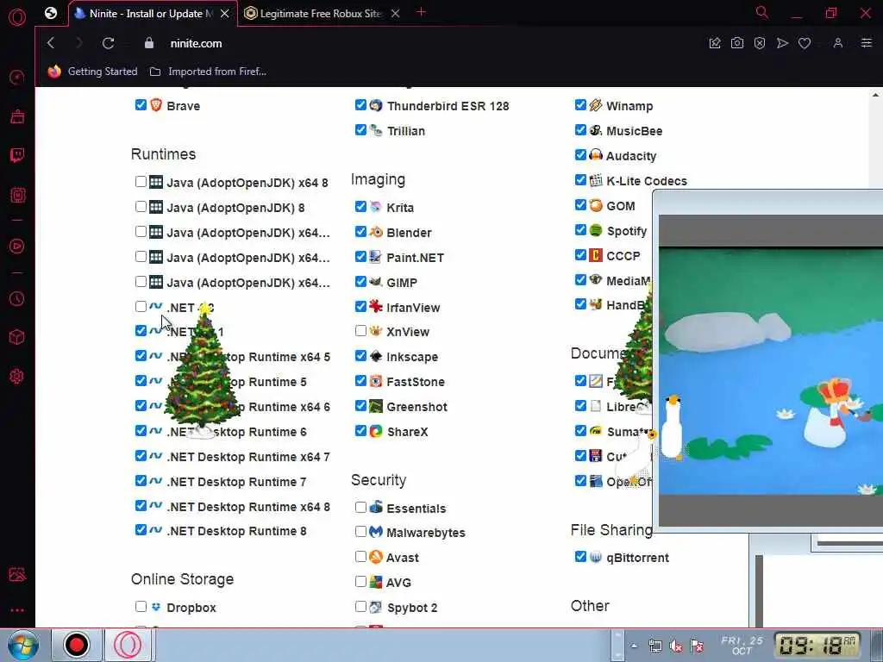
Task: Open Imported from Firefox bookmarks folder
Action: tap(208, 72)
